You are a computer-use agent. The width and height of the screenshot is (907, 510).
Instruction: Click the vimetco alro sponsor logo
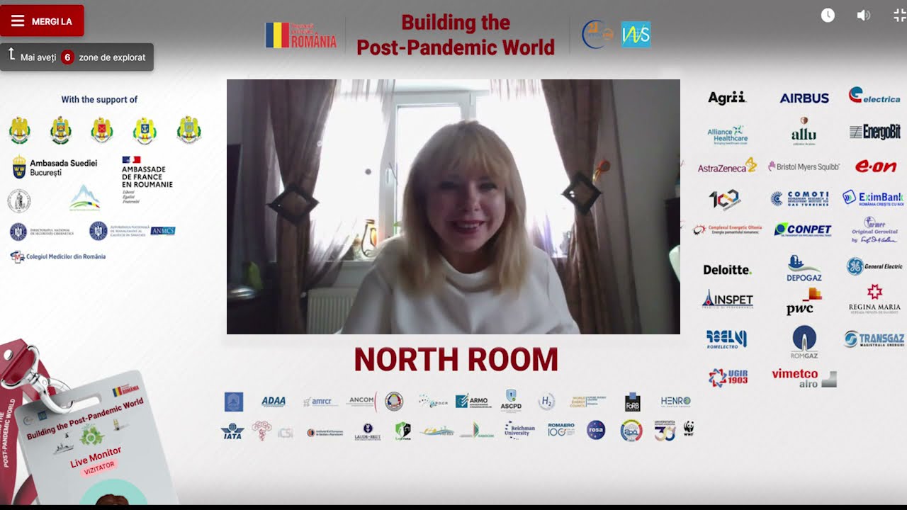click(x=804, y=378)
